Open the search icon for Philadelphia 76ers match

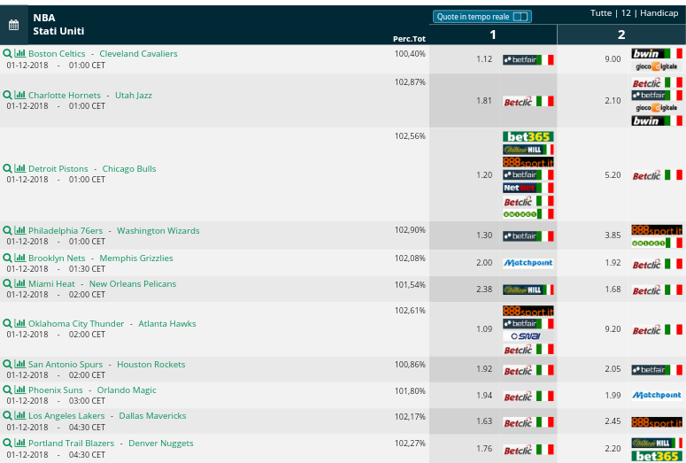click(x=7, y=231)
